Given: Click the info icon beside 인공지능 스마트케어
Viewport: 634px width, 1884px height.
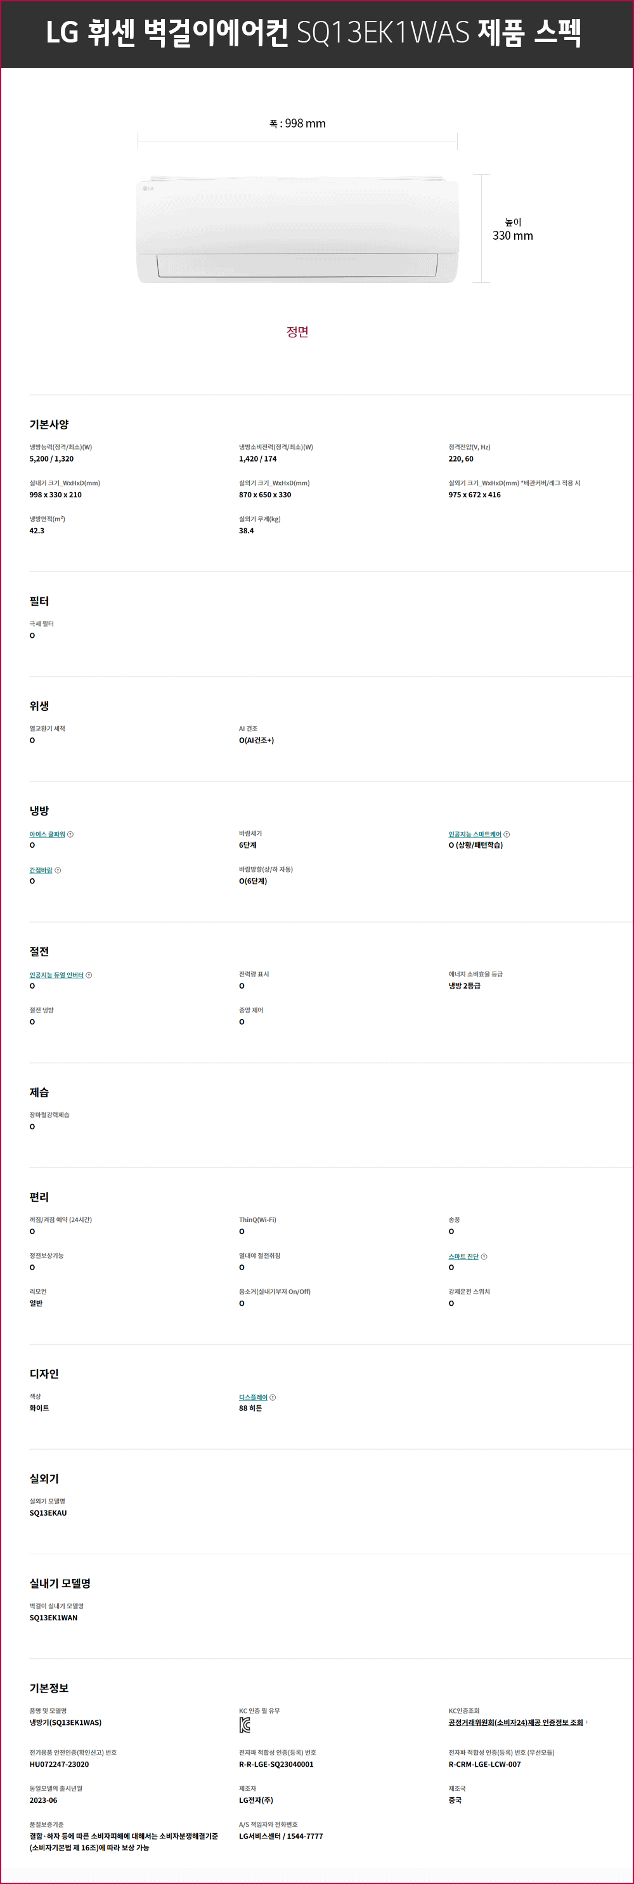Looking at the screenshot, I should 507,835.
